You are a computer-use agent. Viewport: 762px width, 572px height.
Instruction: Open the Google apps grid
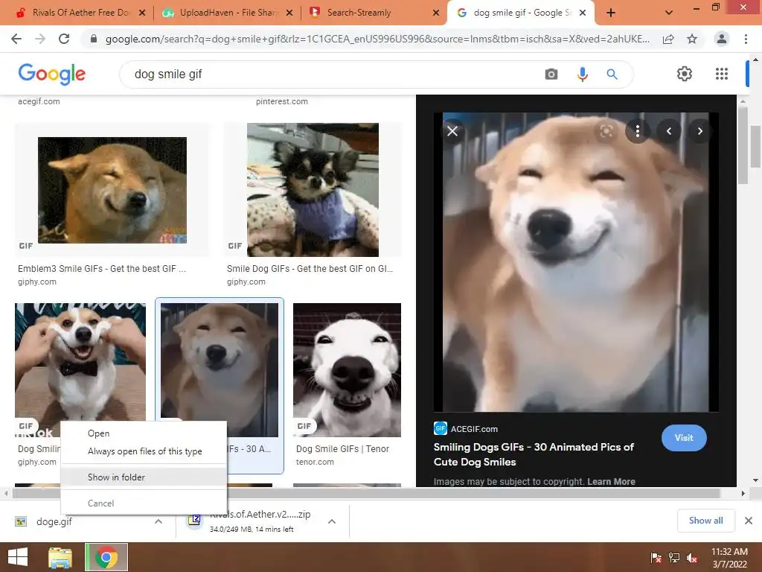(x=722, y=74)
